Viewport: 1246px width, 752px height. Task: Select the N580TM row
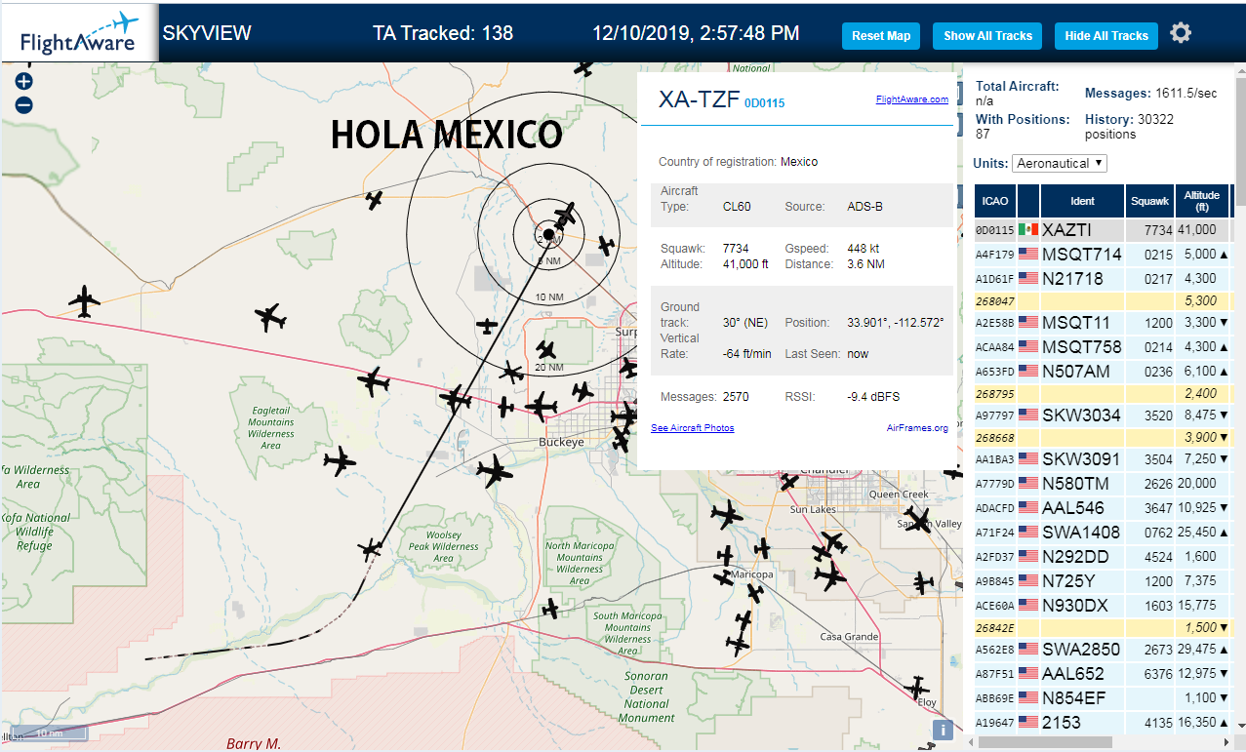pos(1103,483)
